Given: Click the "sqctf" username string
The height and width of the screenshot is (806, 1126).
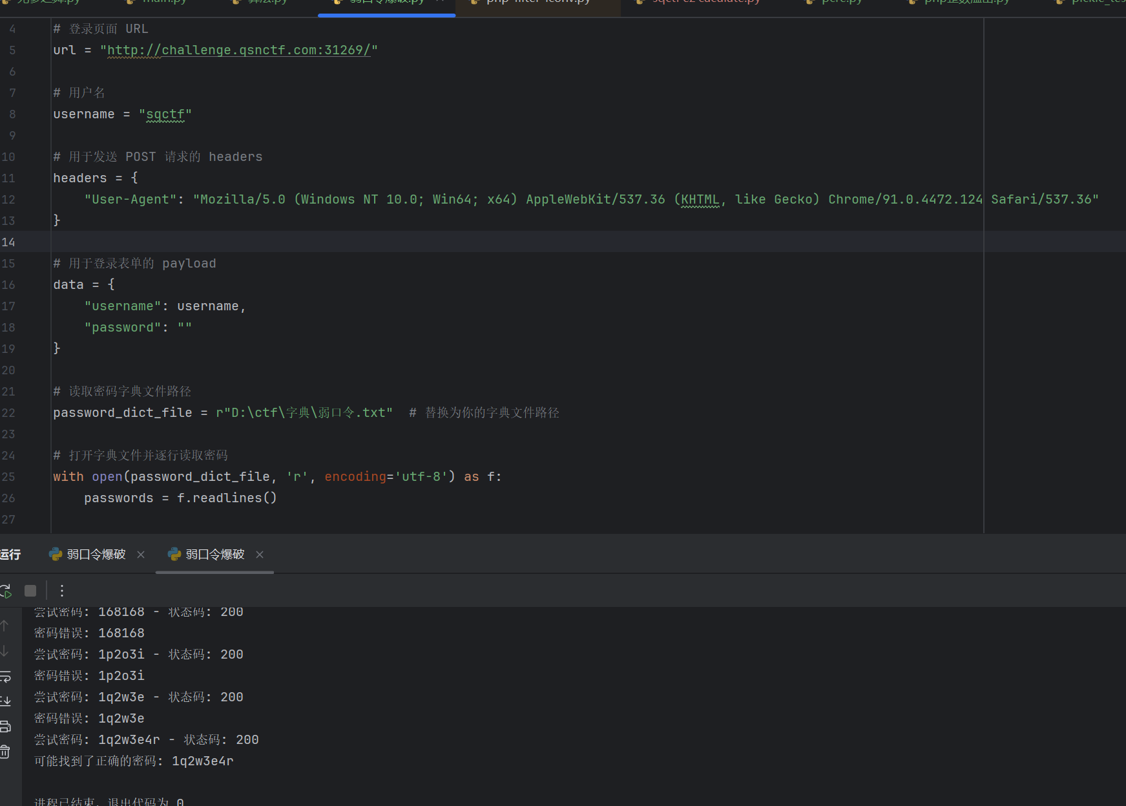Looking at the screenshot, I should (x=165, y=114).
